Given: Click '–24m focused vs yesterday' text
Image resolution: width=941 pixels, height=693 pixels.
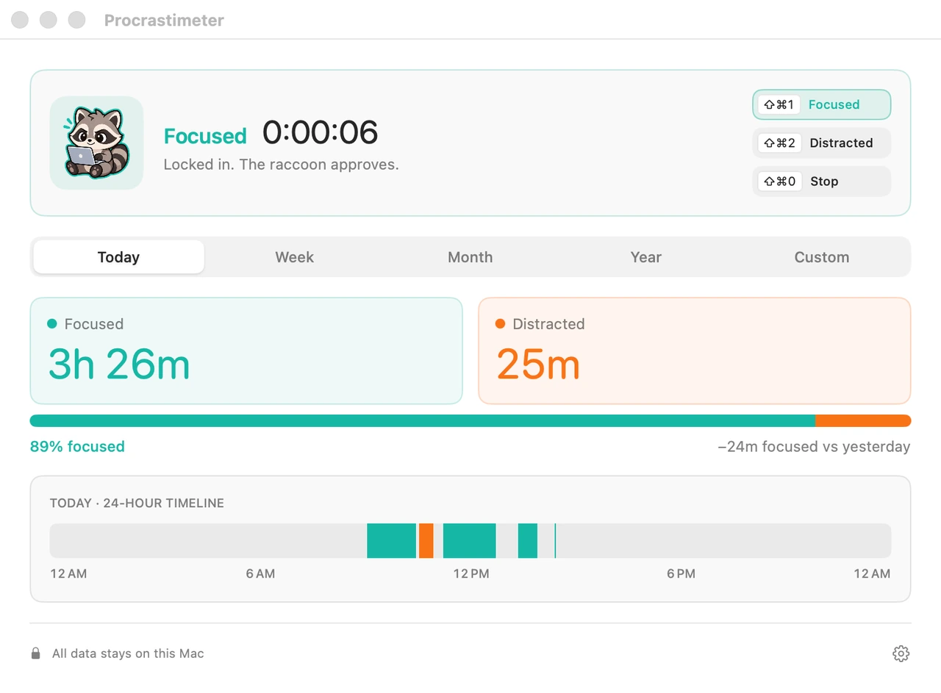Looking at the screenshot, I should pyautogui.click(x=814, y=447).
